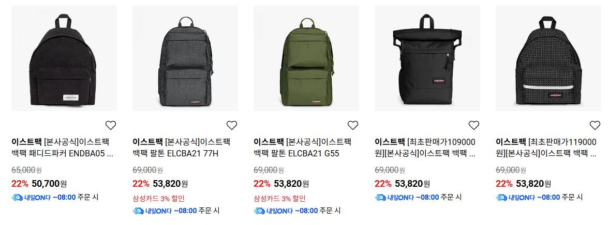Image resolution: width=609 pixels, height=225 pixels.
Task: Toggle wishlist heart for 팔톤 ELCBA21 77H
Action: pyautogui.click(x=232, y=125)
